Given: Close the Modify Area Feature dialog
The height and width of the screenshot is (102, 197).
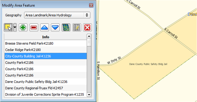Looking at the screenshot, I should point(91,5).
